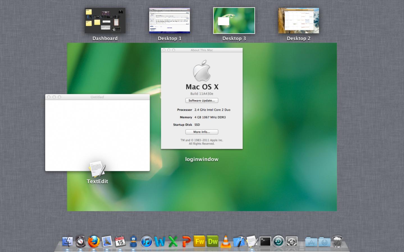This screenshot has height=252, width=404.
Task: Open Finder from the dock
Action: tap(67, 242)
